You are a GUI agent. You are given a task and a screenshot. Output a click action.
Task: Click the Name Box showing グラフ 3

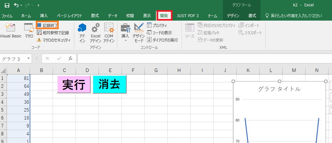click(13, 59)
